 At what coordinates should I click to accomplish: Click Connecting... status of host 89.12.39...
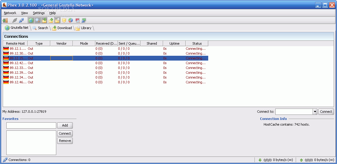(196, 73)
